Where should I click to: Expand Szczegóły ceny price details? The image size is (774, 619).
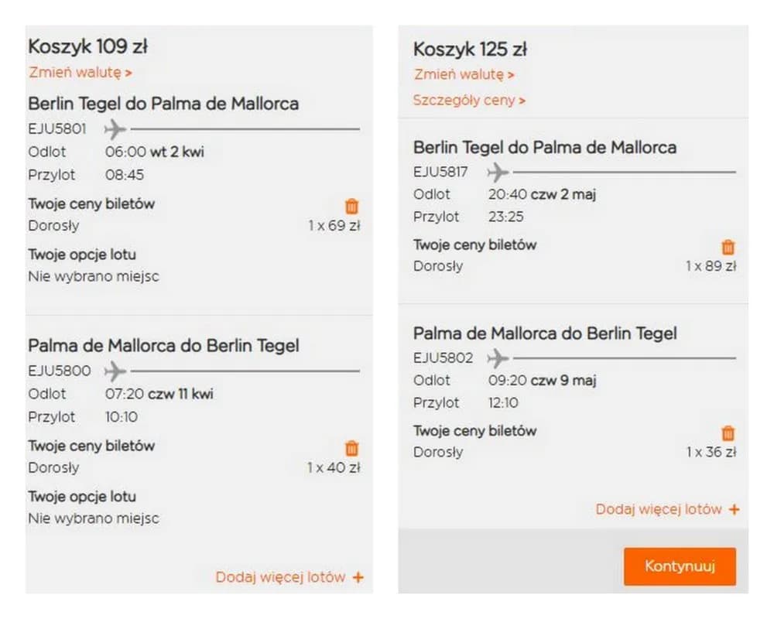click(469, 101)
